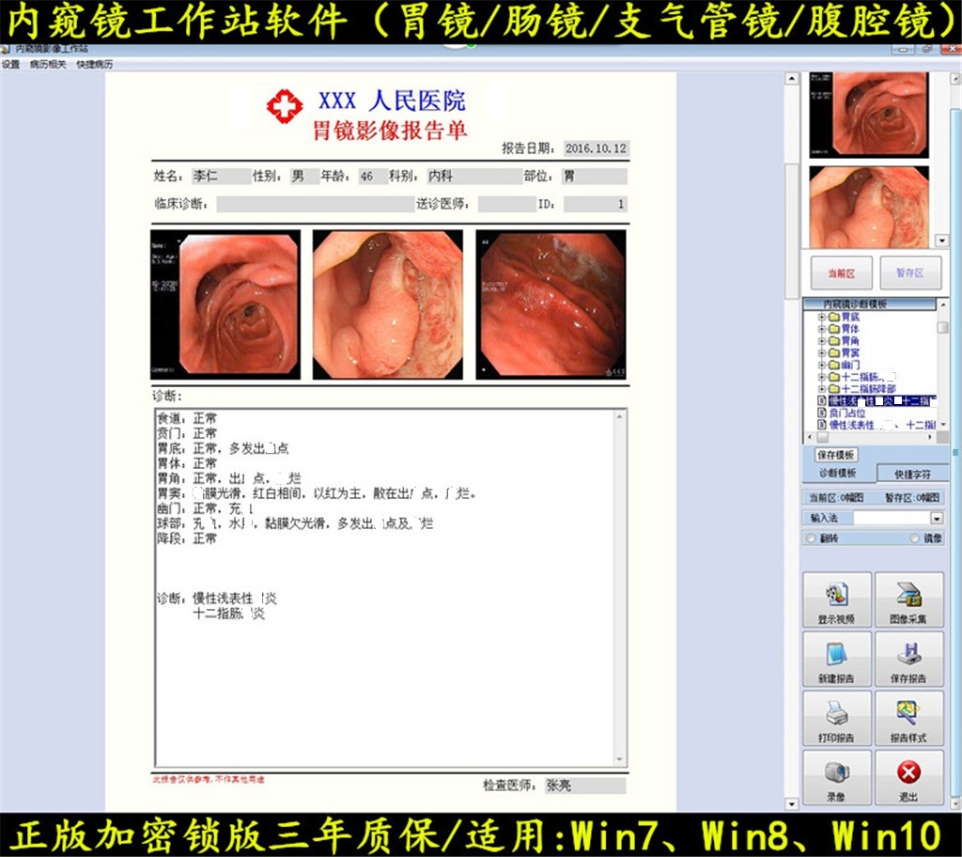
Task: Select the 镜像 mirror radio button
Action: (x=915, y=538)
